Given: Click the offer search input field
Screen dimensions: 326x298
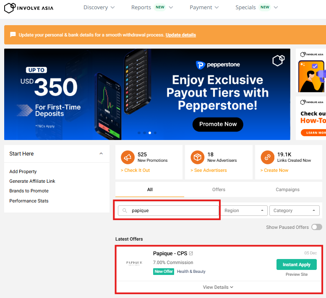Looking at the screenshot, I should (172, 210).
